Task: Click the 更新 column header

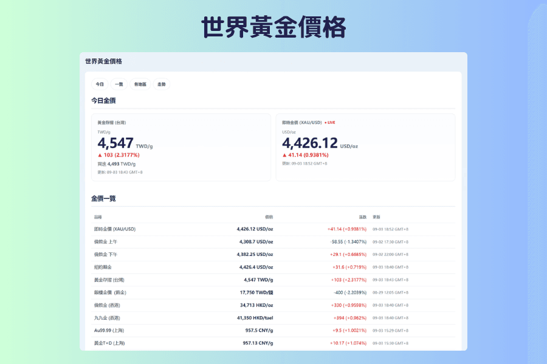Action: click(376, 217)
